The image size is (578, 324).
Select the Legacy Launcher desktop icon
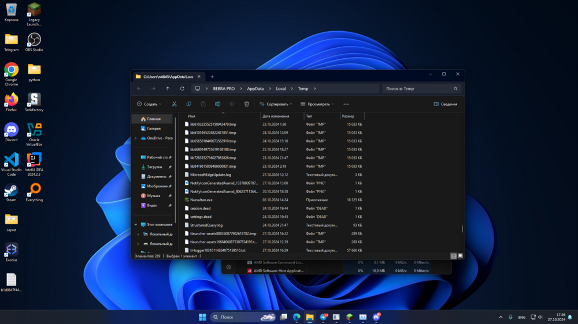[34, 15]
